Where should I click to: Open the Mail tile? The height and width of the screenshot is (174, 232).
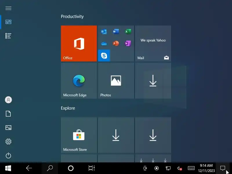pos(153,43)
